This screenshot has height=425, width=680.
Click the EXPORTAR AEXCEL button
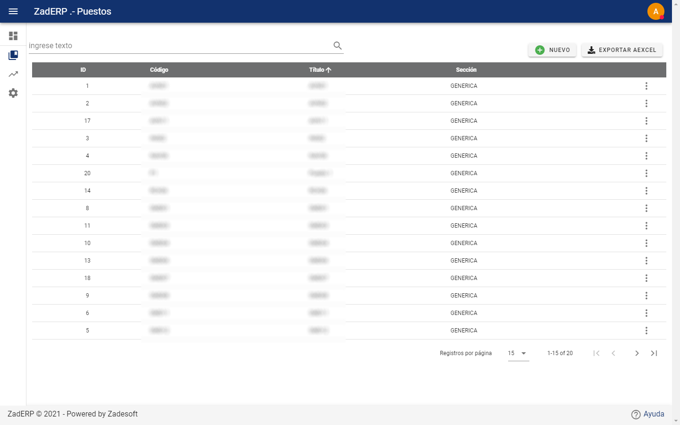point(622,50)
